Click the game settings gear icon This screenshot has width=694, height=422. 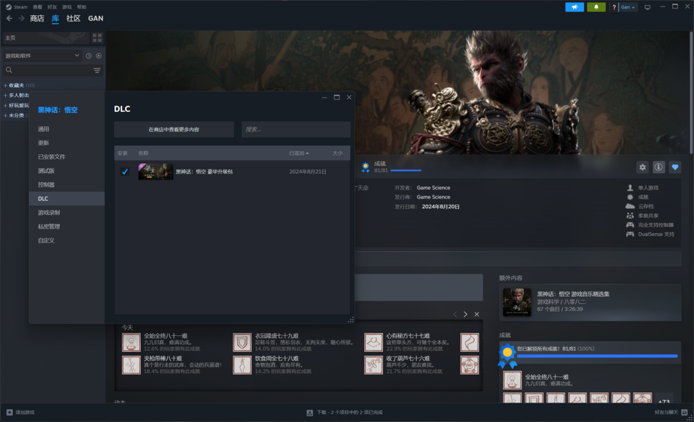[642, 167]
